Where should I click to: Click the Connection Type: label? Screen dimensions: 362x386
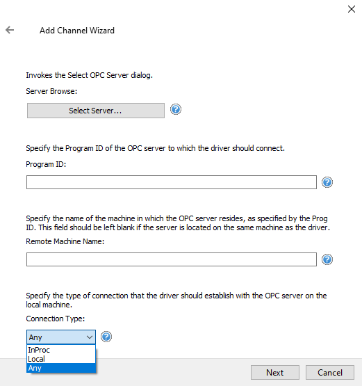point(56,319)
